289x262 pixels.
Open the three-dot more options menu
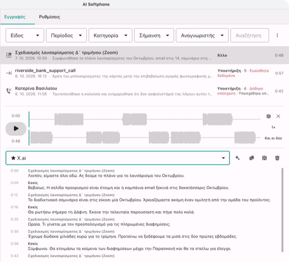(277, 35)
